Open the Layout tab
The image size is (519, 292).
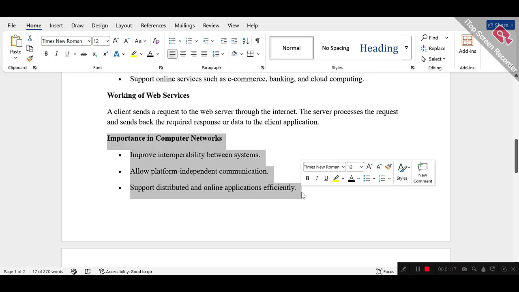124,25
